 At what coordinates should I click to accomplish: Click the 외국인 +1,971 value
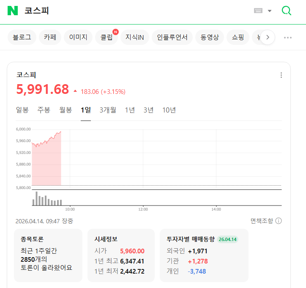click(x=197, y=251)
